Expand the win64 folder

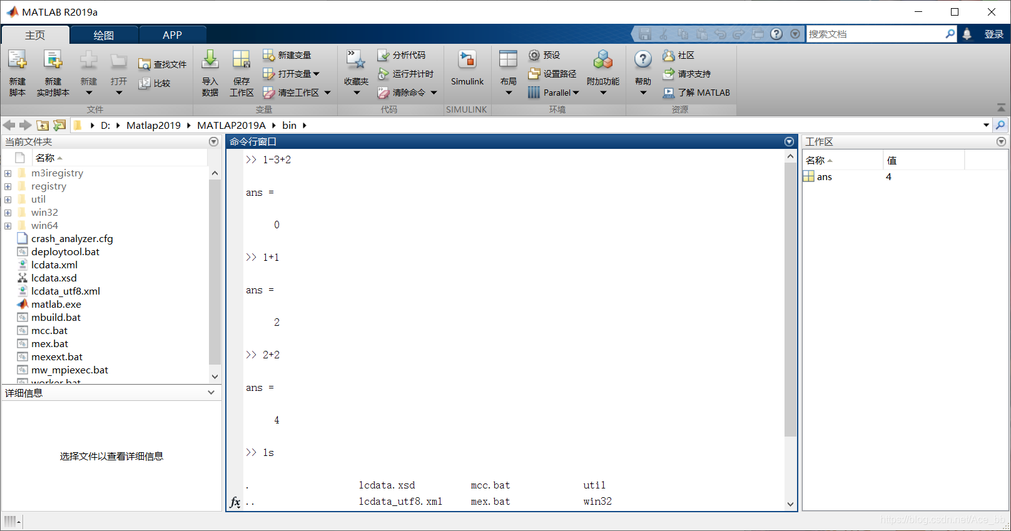[x=8, y=226]
